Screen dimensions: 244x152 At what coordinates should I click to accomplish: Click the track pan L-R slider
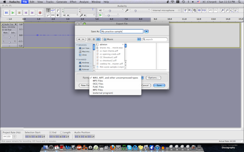coord(9,42)
